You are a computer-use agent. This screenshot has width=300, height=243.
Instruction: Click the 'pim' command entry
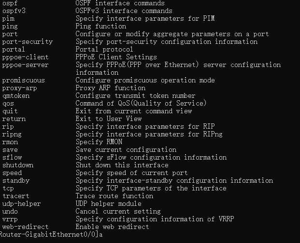[x=8, y=19]
